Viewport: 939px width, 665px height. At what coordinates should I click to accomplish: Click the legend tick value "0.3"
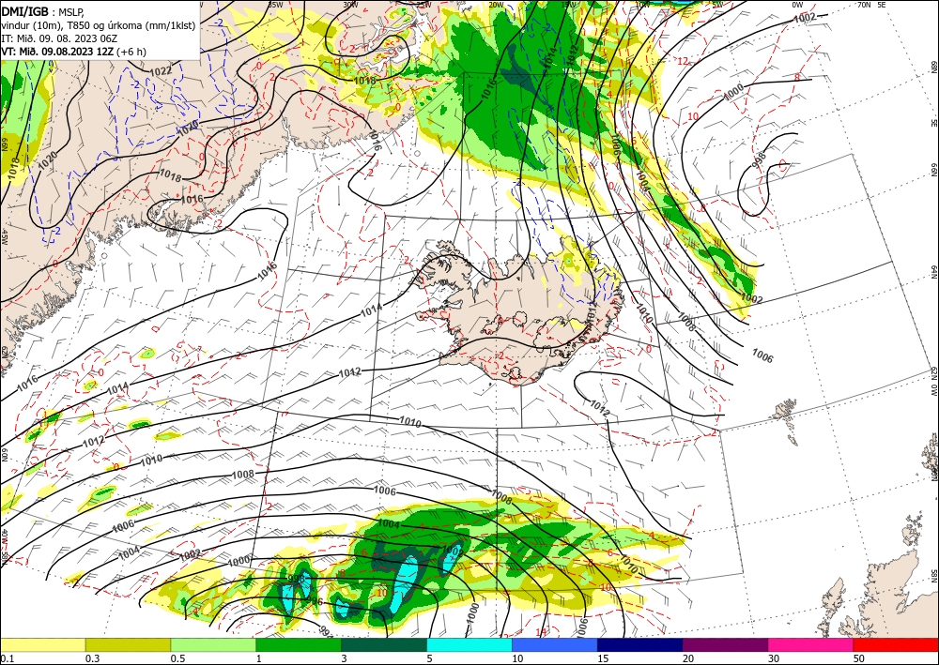[x=91, y=658]
